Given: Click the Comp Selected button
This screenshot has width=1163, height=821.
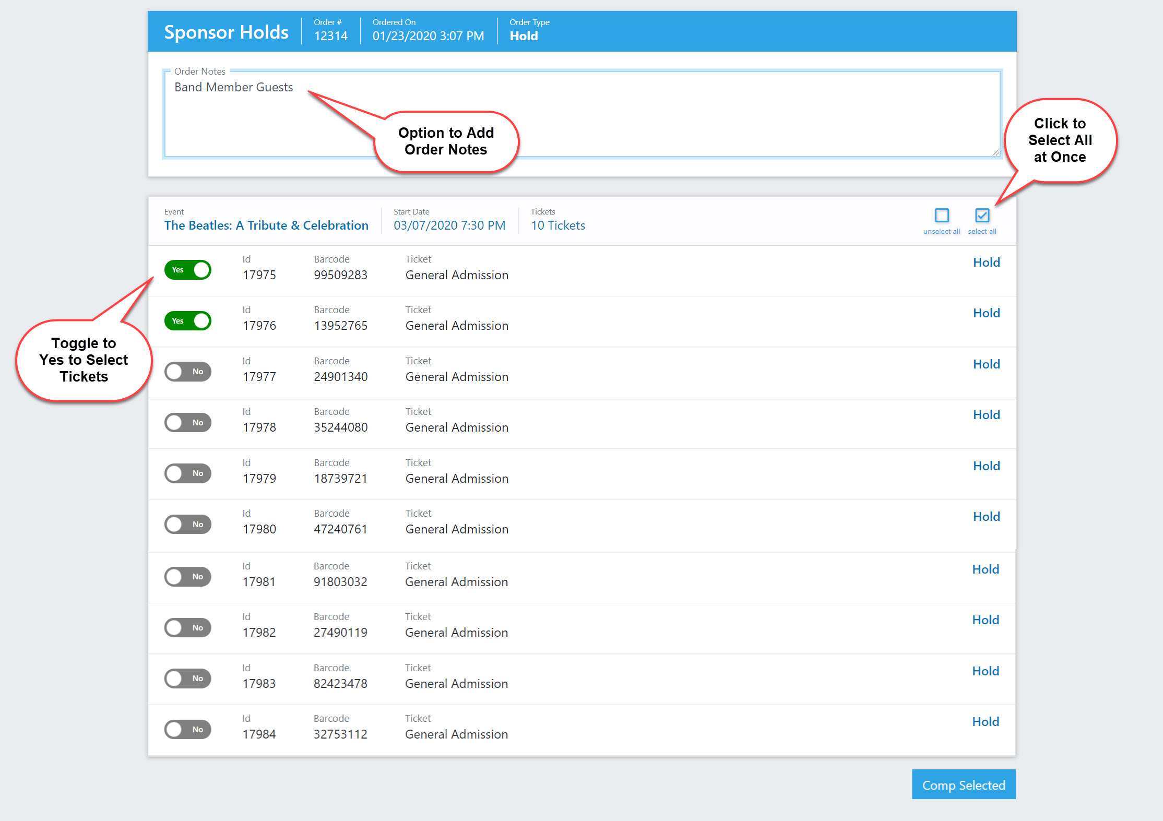Looking at the screenshot, I should coord(964,784).
